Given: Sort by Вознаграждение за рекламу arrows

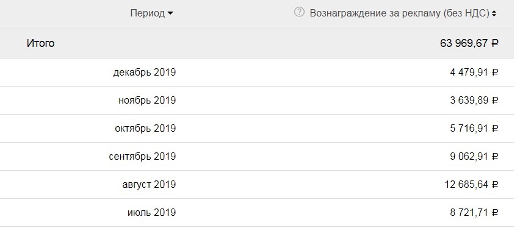Looking at the screenshot, I should point(494,13).
